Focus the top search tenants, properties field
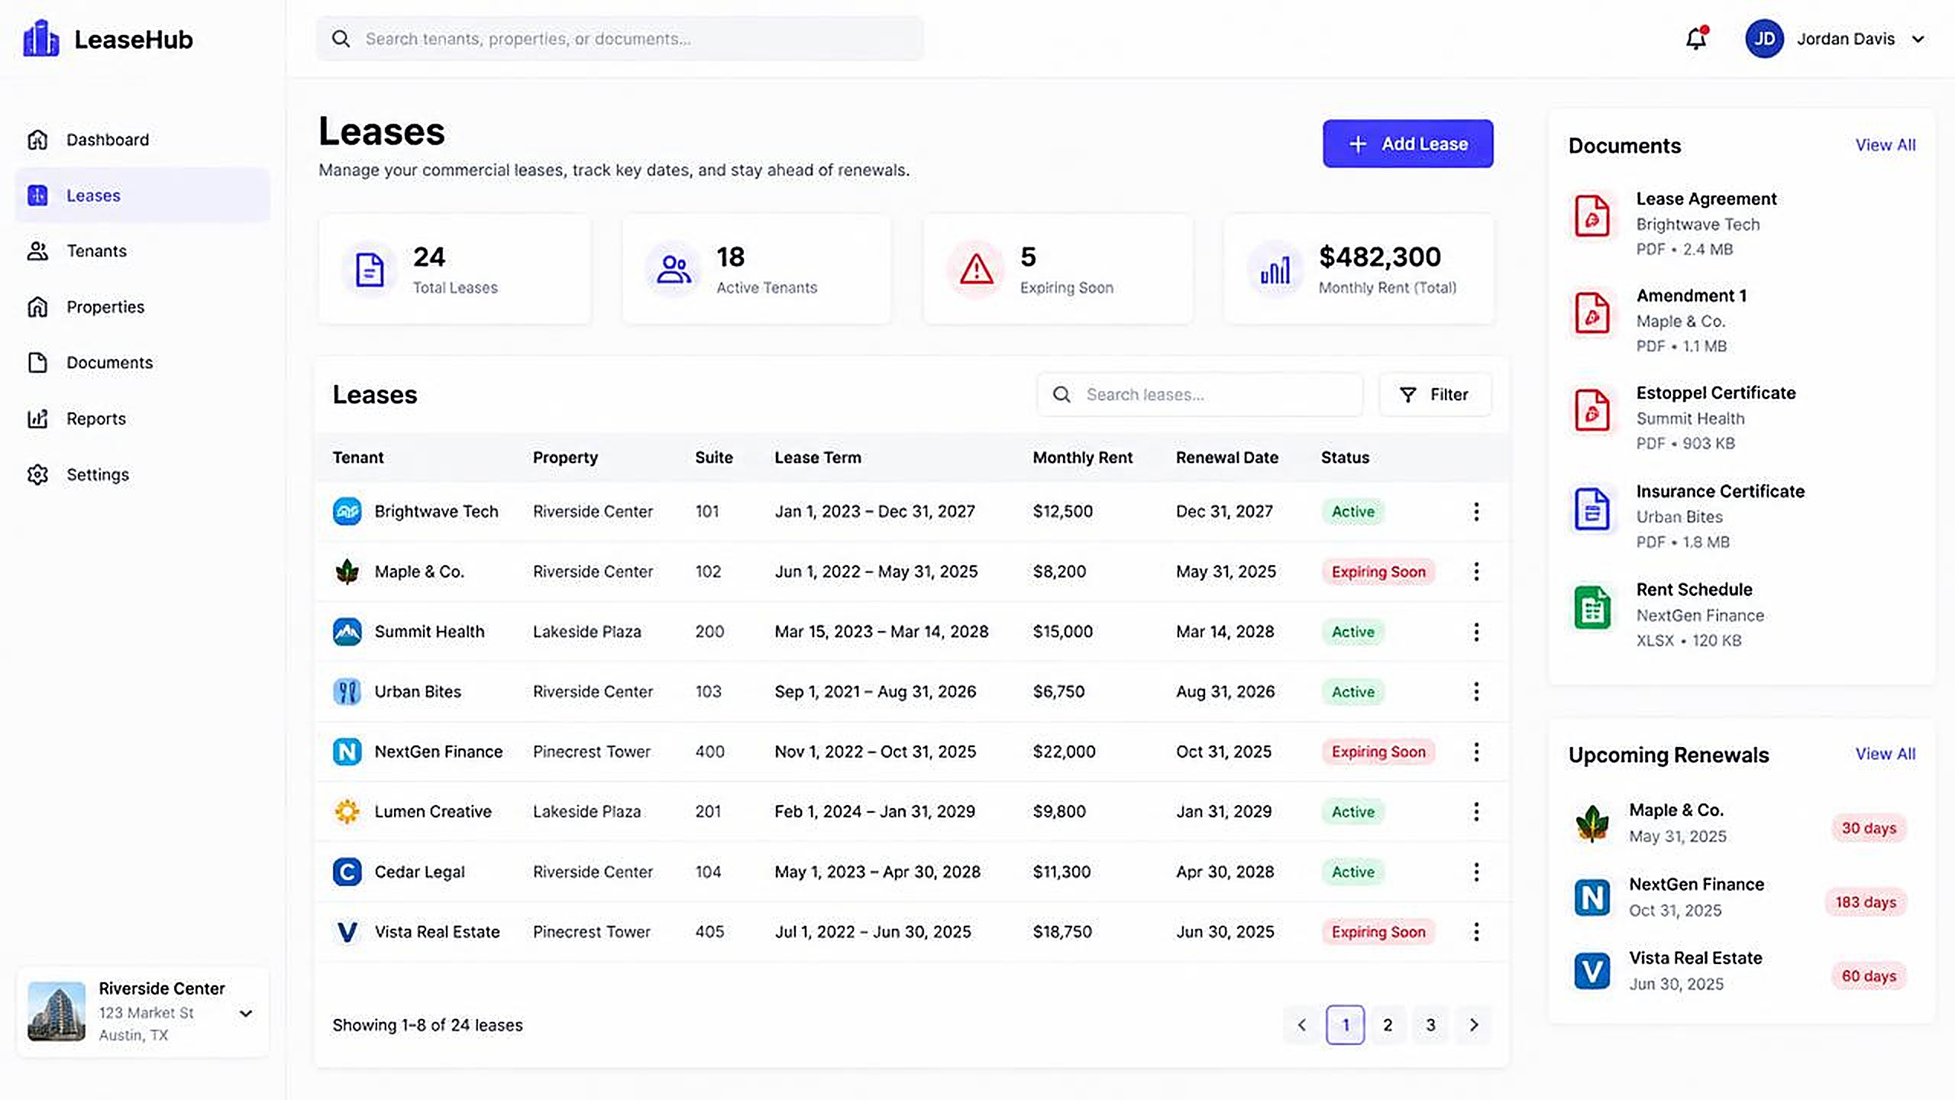The image size is (1955, 1100). click(619, 38)
